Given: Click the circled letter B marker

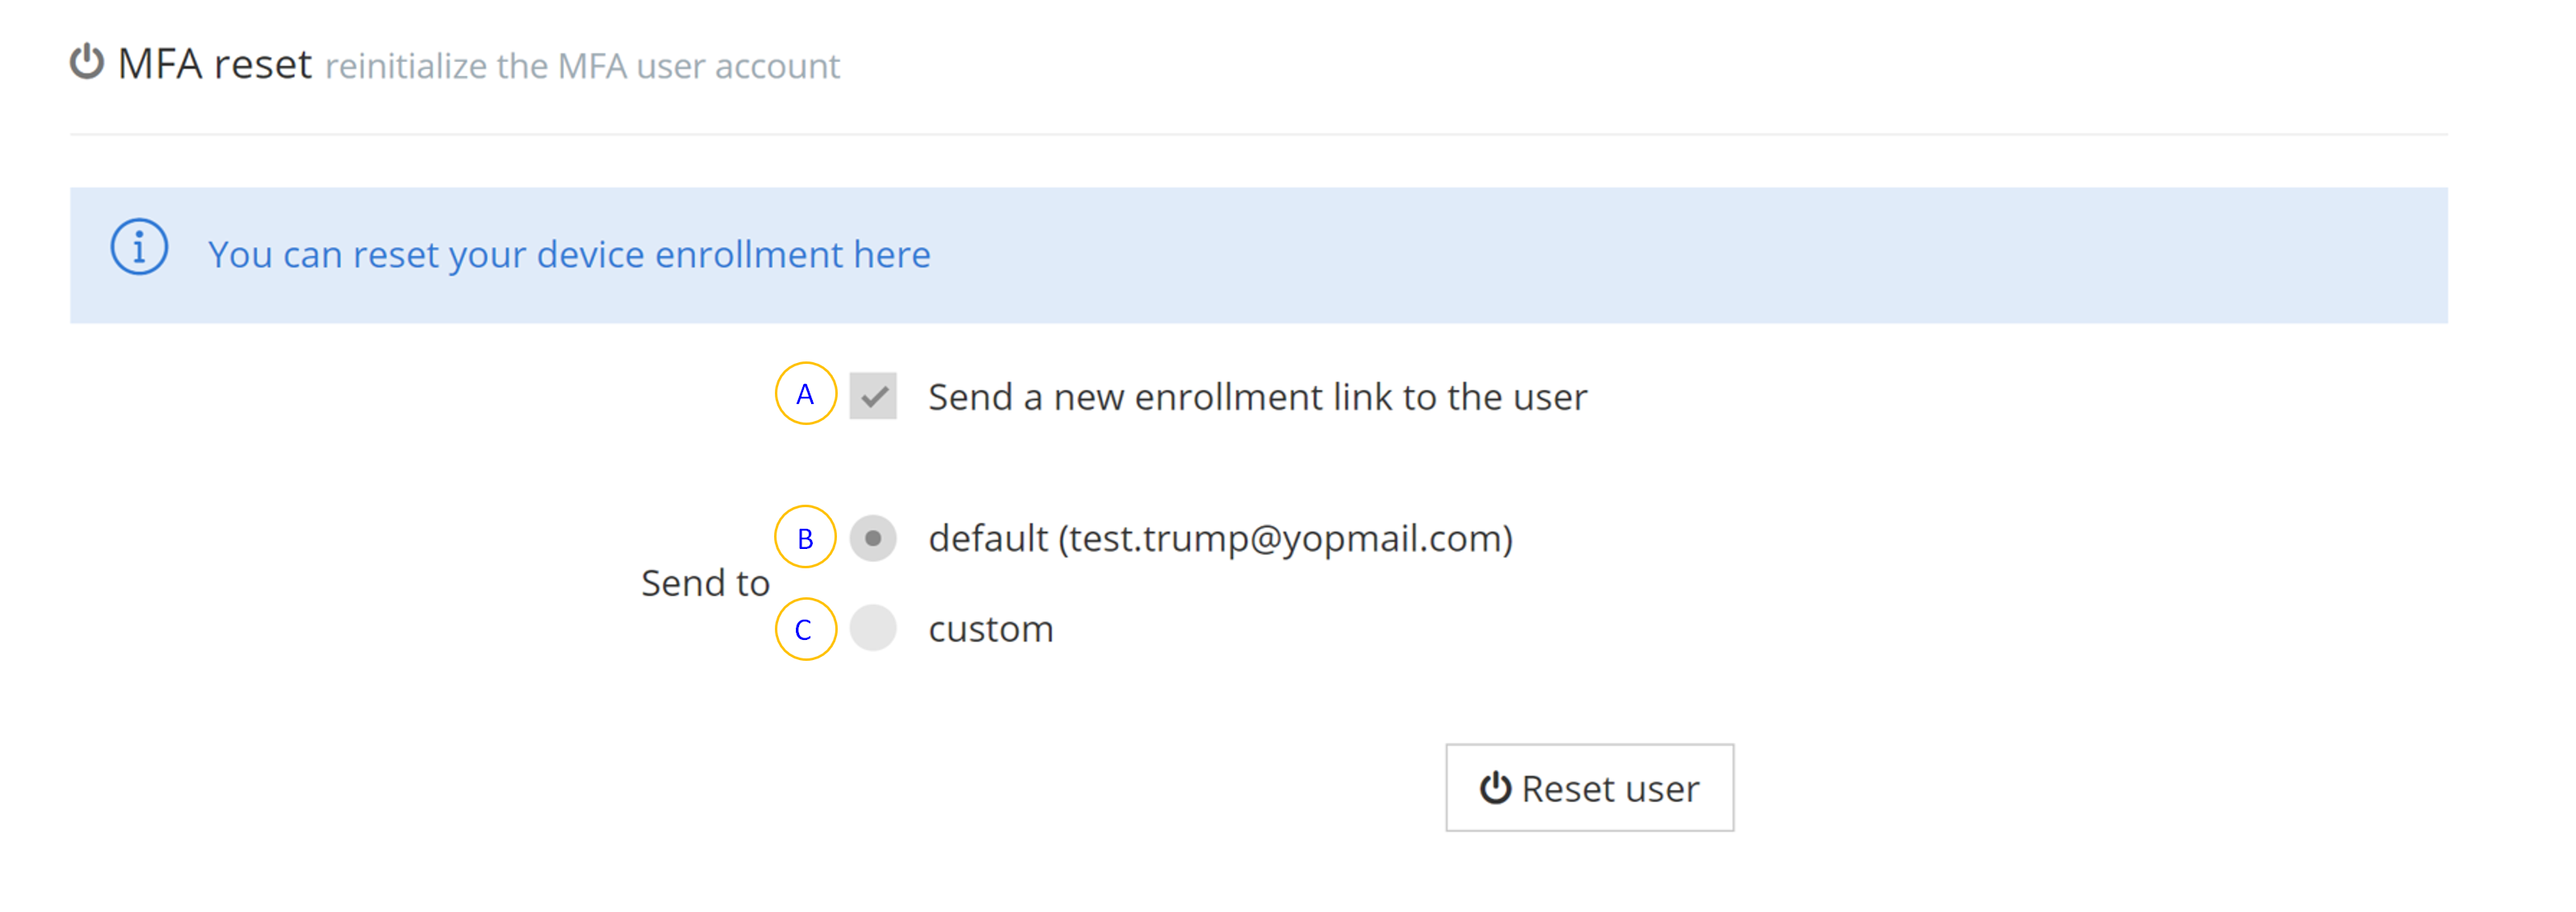Looking at the screenshot, I should point(805,539).
